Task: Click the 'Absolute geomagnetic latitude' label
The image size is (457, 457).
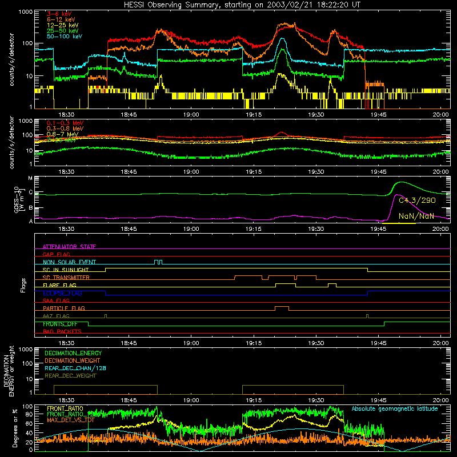Action: pos(395,409)
